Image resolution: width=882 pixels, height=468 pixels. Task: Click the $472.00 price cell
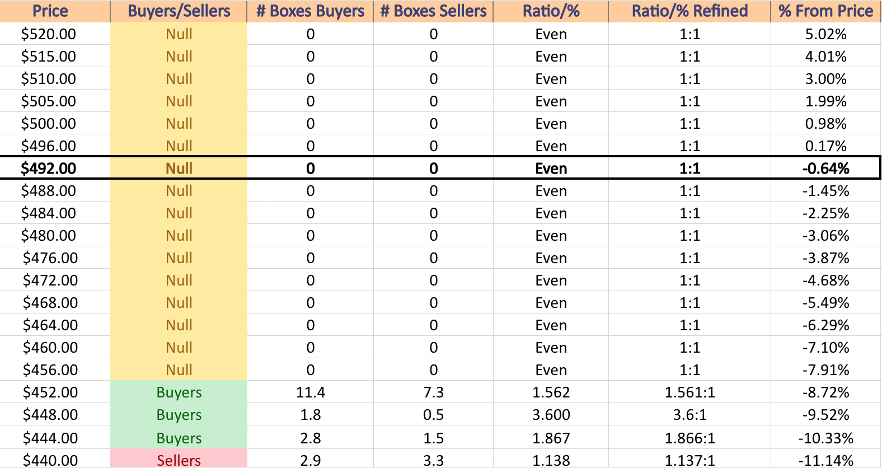tap(55, 280)
